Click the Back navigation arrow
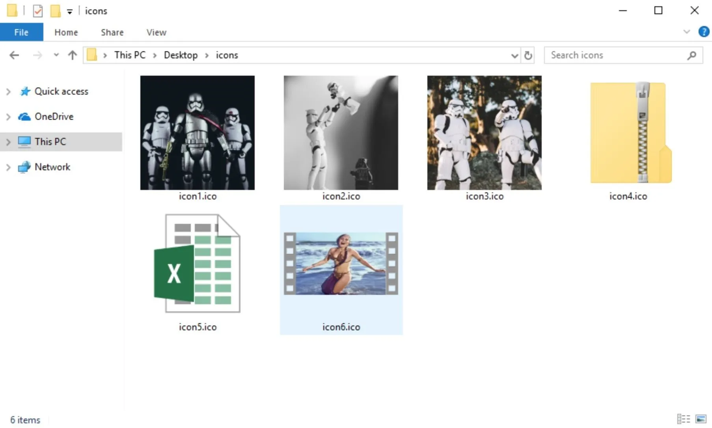Viewport: 712px width, 428px height. tap(14, 55)
